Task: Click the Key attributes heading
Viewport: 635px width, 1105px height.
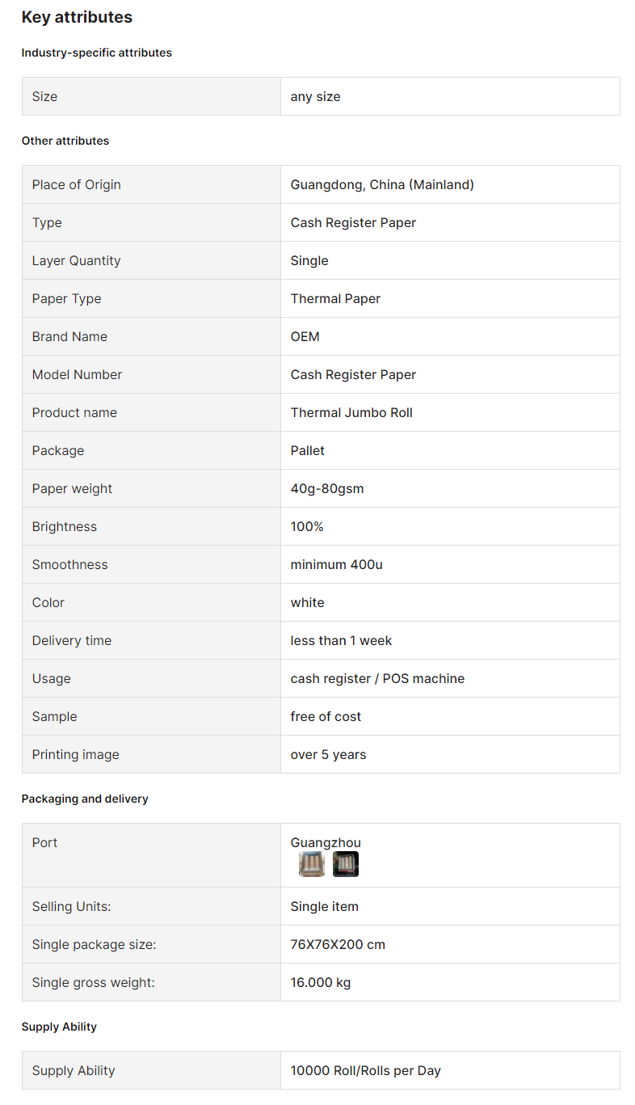Action: pyautogui.click(x=77, y=17)
